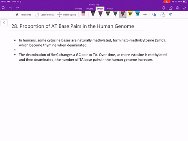188x141 pixels.
Task: Exit full screen with collapse arrows
Action: pyautogui.click(x=184, y=8)
